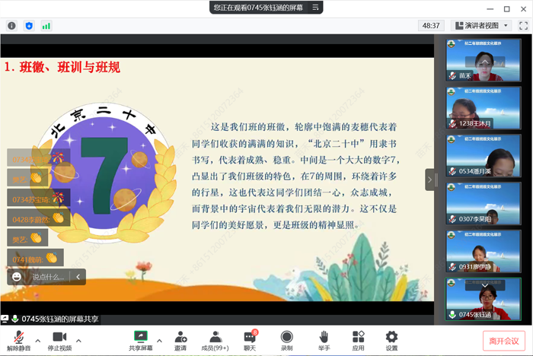Close the meeting window
This screenshot has height=356, width=533.
click(524, 9)
